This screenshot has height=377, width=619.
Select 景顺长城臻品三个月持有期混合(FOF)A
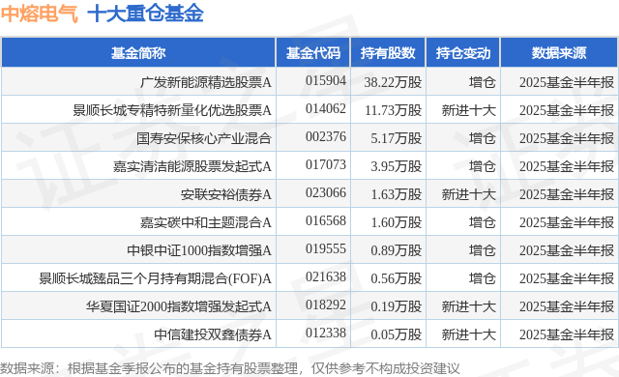pos(155,278)
